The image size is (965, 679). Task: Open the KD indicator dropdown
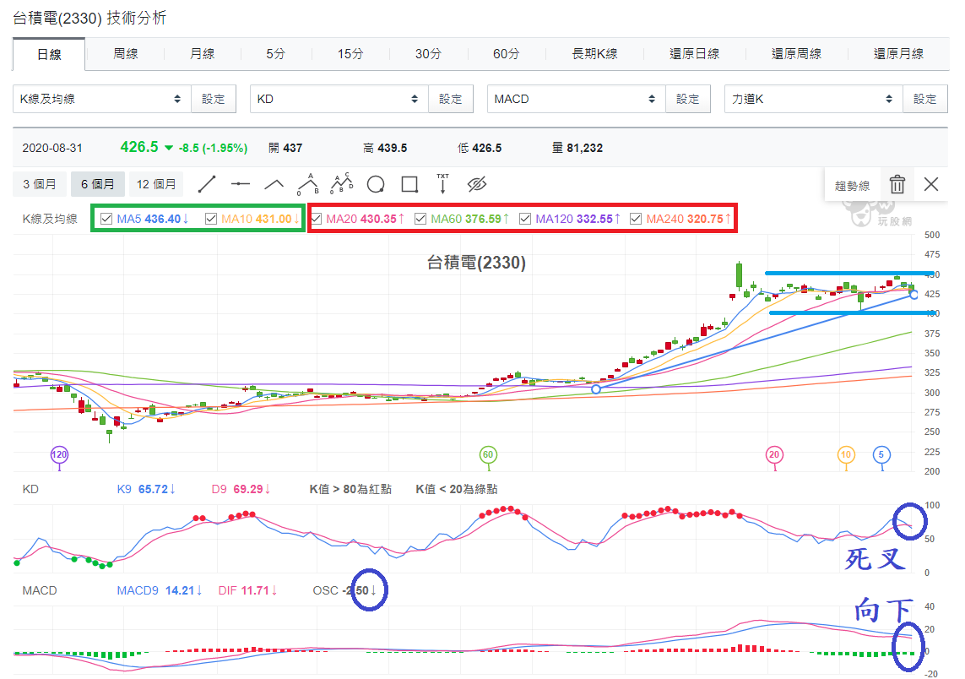(x=339, y=99)
